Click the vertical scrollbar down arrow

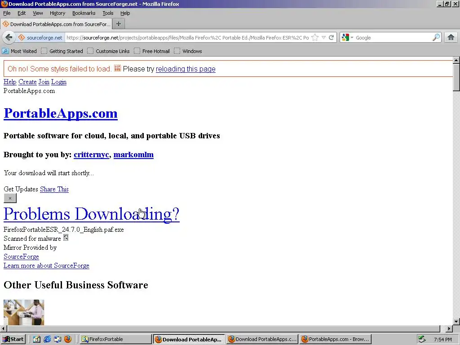456,322
